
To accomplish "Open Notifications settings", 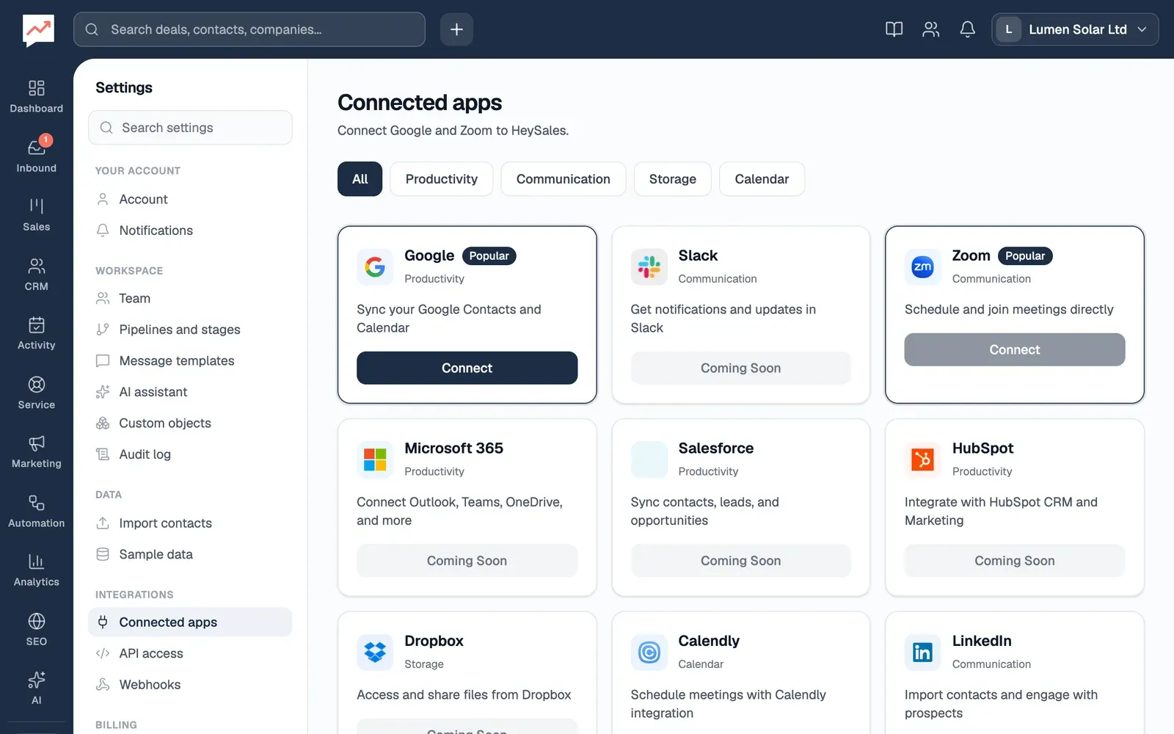I will [x=190, y=230].
